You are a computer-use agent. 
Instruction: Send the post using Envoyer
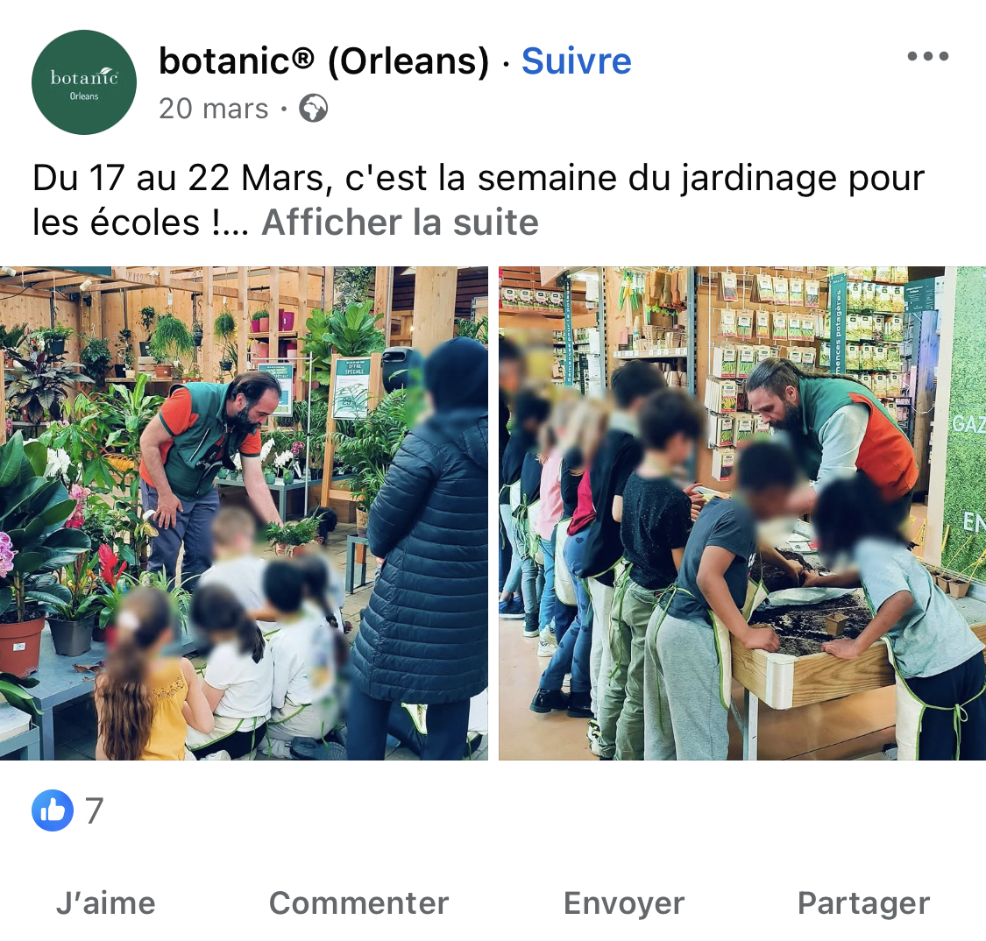[624, 903]
